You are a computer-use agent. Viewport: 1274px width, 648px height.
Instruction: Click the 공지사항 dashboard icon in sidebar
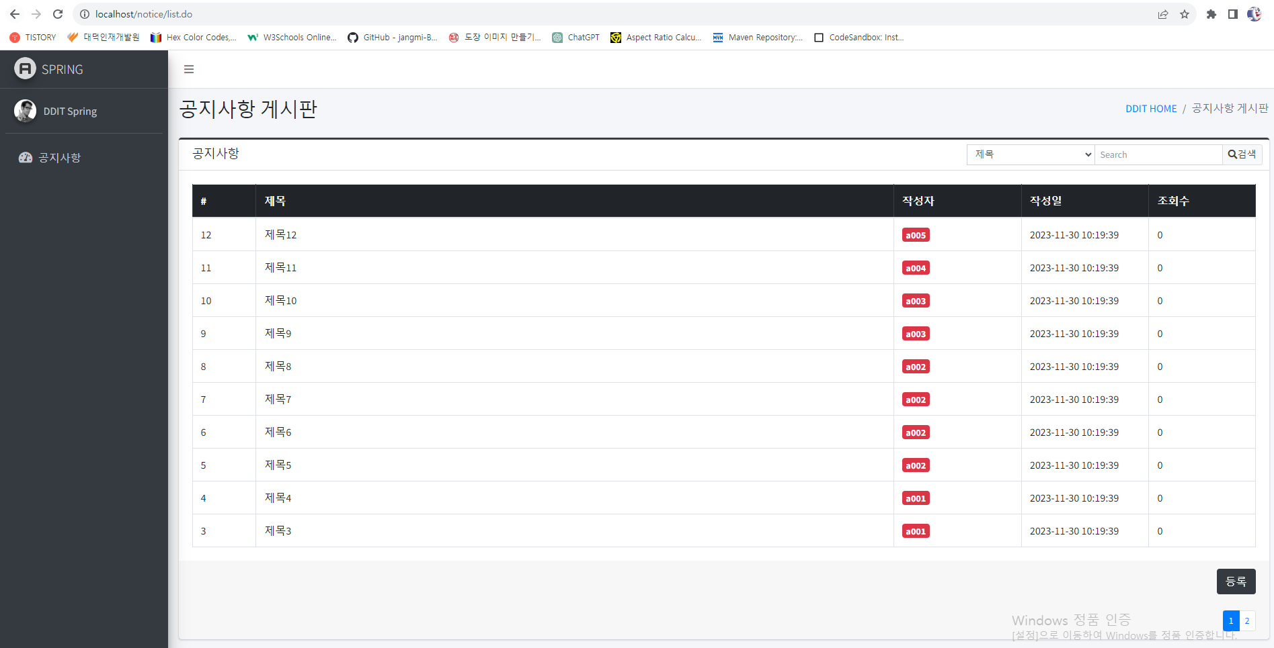tap(26, 158)
